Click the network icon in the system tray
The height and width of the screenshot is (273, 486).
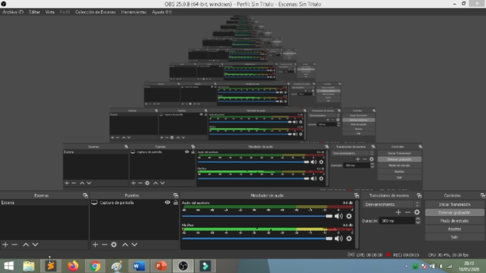coord(450,266)
